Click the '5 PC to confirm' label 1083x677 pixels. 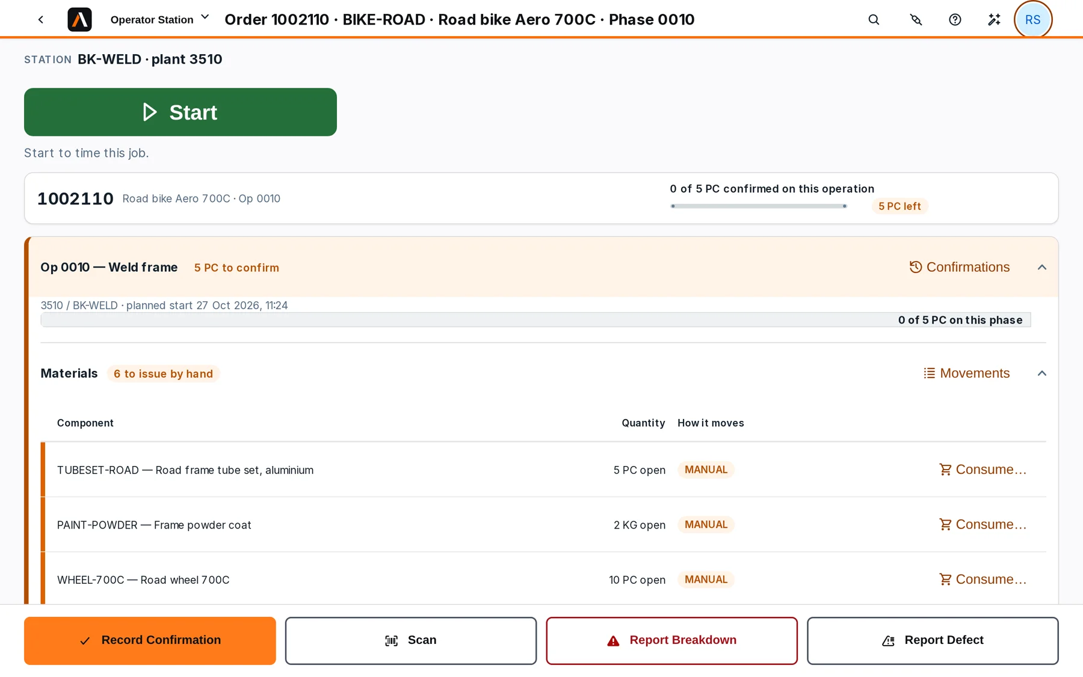click(x=236, y=268)
